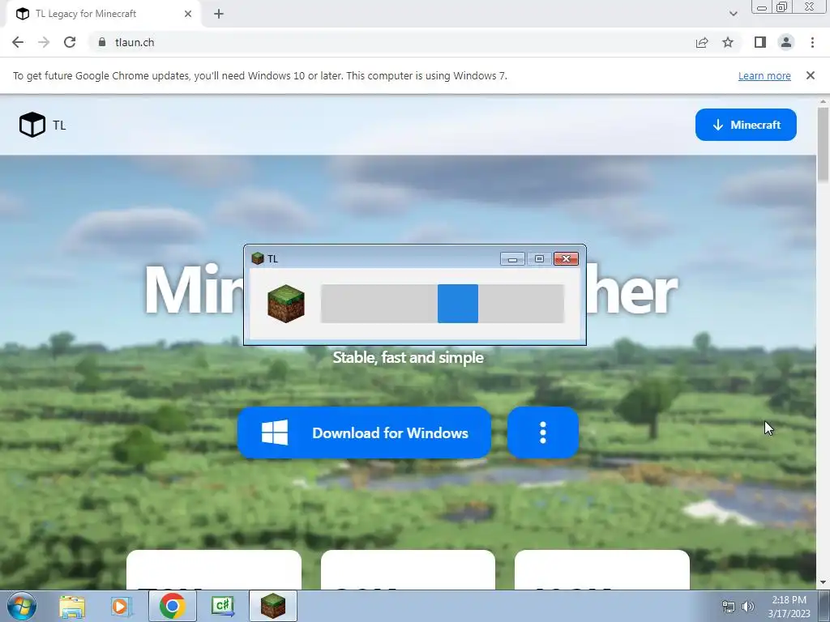Open the Chrome profile avatar
This screenshot has height=622, width=830.
786,42
